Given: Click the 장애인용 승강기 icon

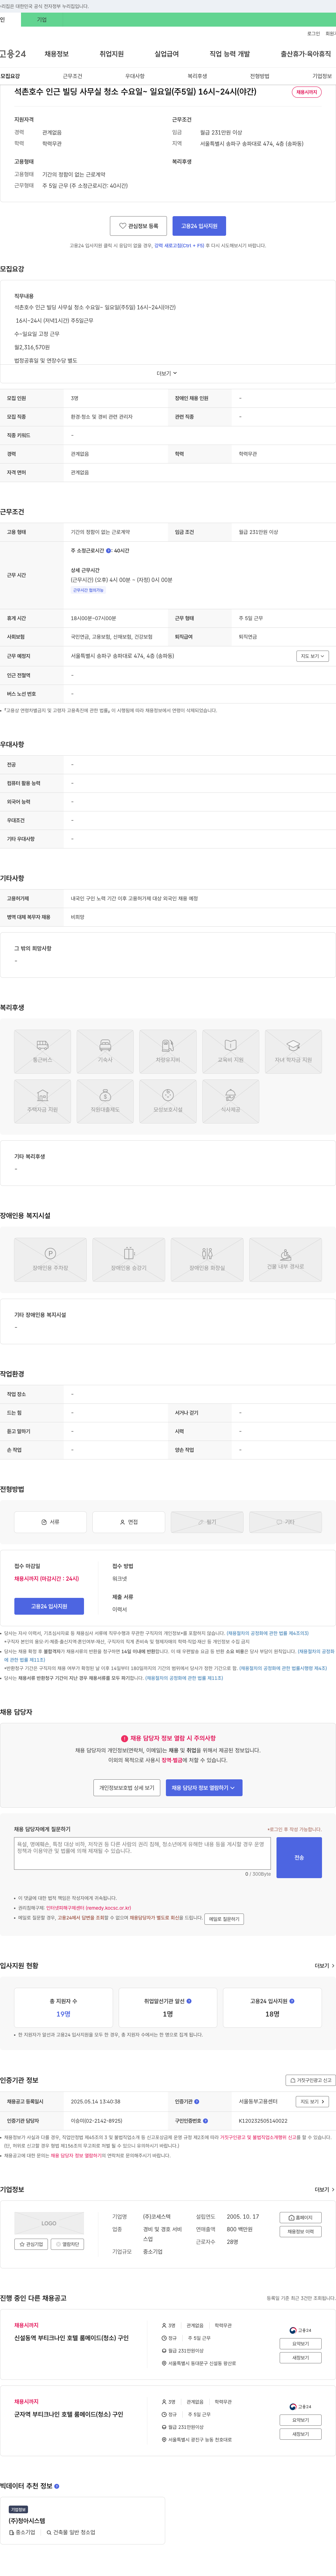Looking at the screenshot, I should (x=129, y=1260).
